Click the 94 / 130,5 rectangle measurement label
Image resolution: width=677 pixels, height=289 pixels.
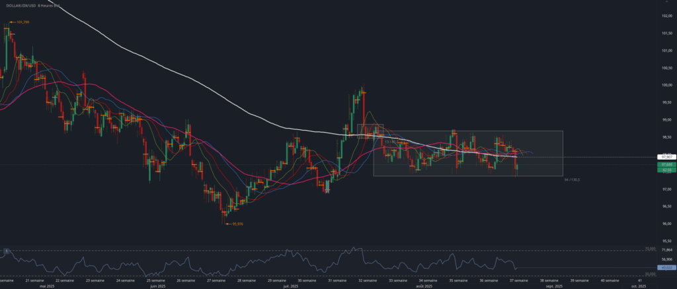[577, 179]
